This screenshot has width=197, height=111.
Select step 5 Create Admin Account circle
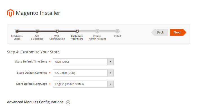[97, 31]
